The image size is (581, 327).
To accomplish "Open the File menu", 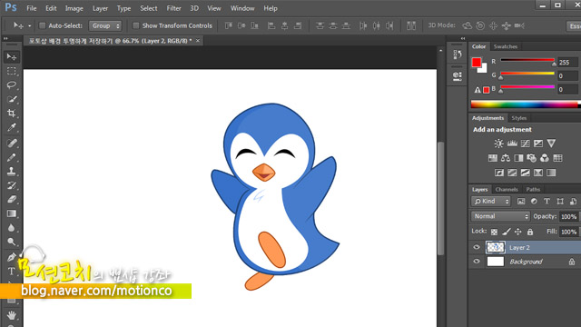I will pyautogui.click(x=32, y=8).
